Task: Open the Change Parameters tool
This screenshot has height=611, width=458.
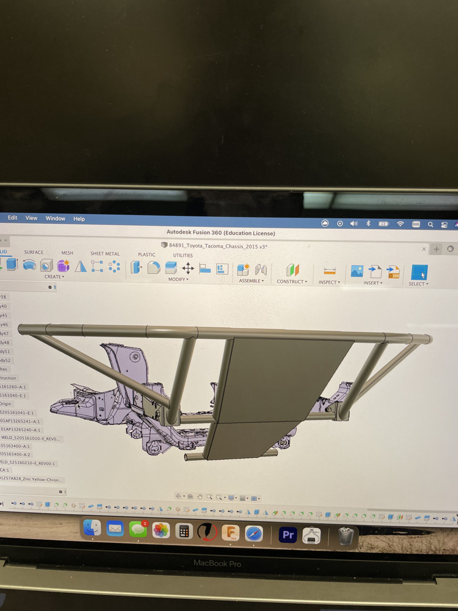Action: pos(222,269)
